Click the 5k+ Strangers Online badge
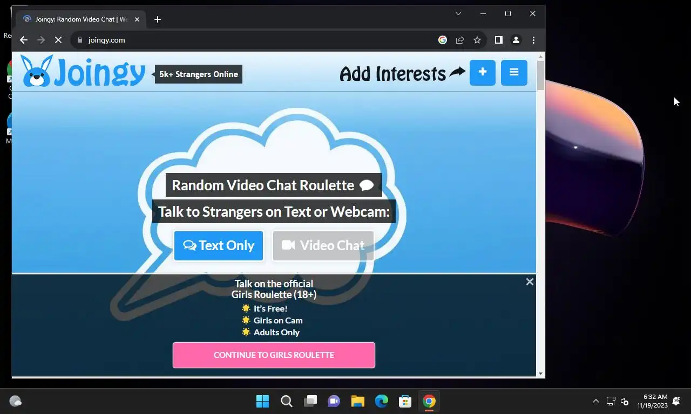 [x=198, y=74]
